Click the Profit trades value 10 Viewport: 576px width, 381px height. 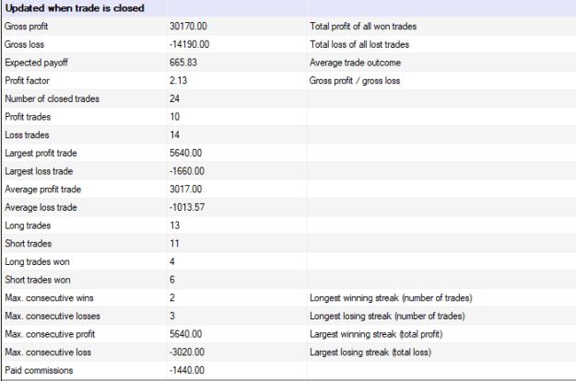click(x=174, y=117)
